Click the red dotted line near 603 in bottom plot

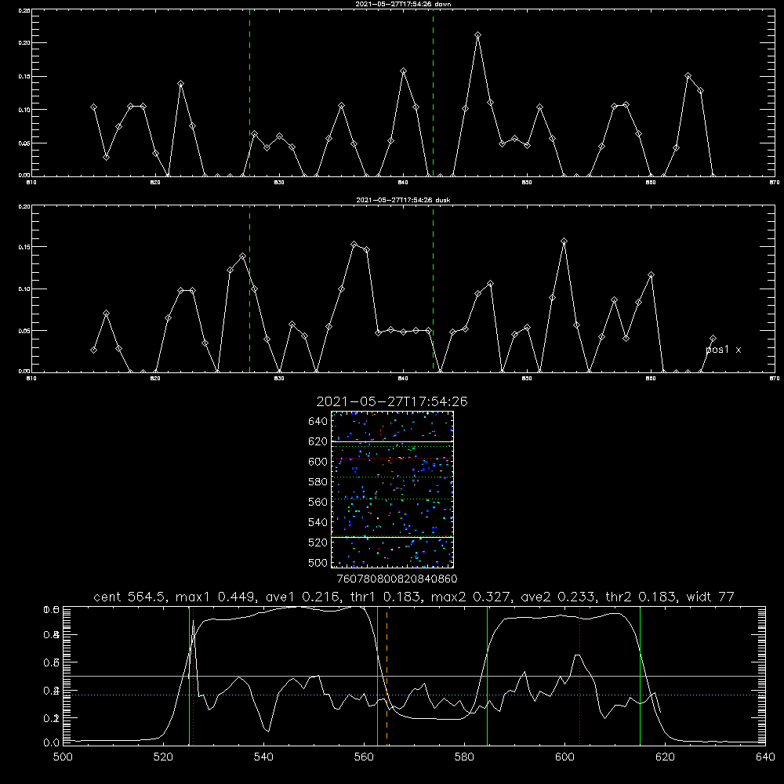pyautogui.click(x=579, y=676)
